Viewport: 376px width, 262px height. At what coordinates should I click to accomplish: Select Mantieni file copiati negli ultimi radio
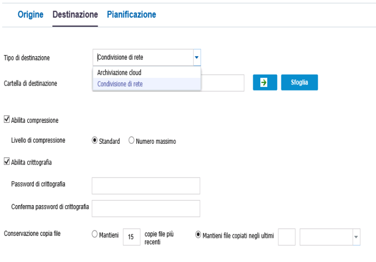[x=198, y=235]
